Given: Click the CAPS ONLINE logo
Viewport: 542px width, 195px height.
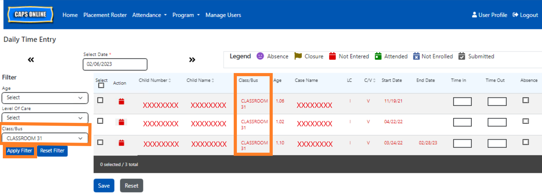Looking at the screenshot, I should click(x=30, y=14).
